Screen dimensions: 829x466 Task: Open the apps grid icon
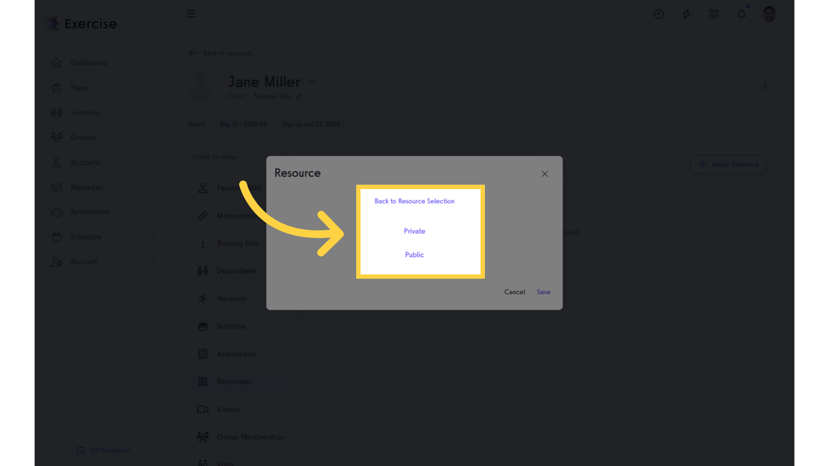(x=714, y=13)
